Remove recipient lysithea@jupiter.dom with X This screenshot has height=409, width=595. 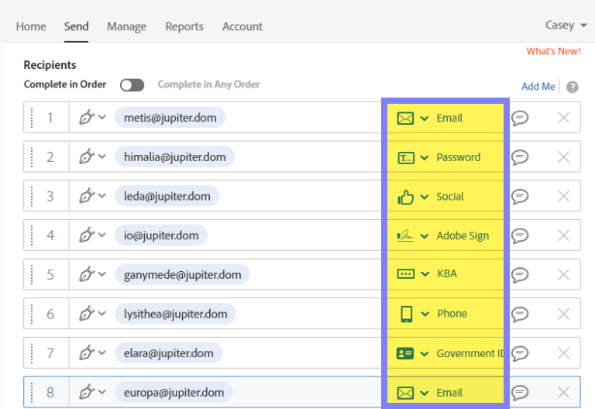pyautogui.click(x=563, y=314)
